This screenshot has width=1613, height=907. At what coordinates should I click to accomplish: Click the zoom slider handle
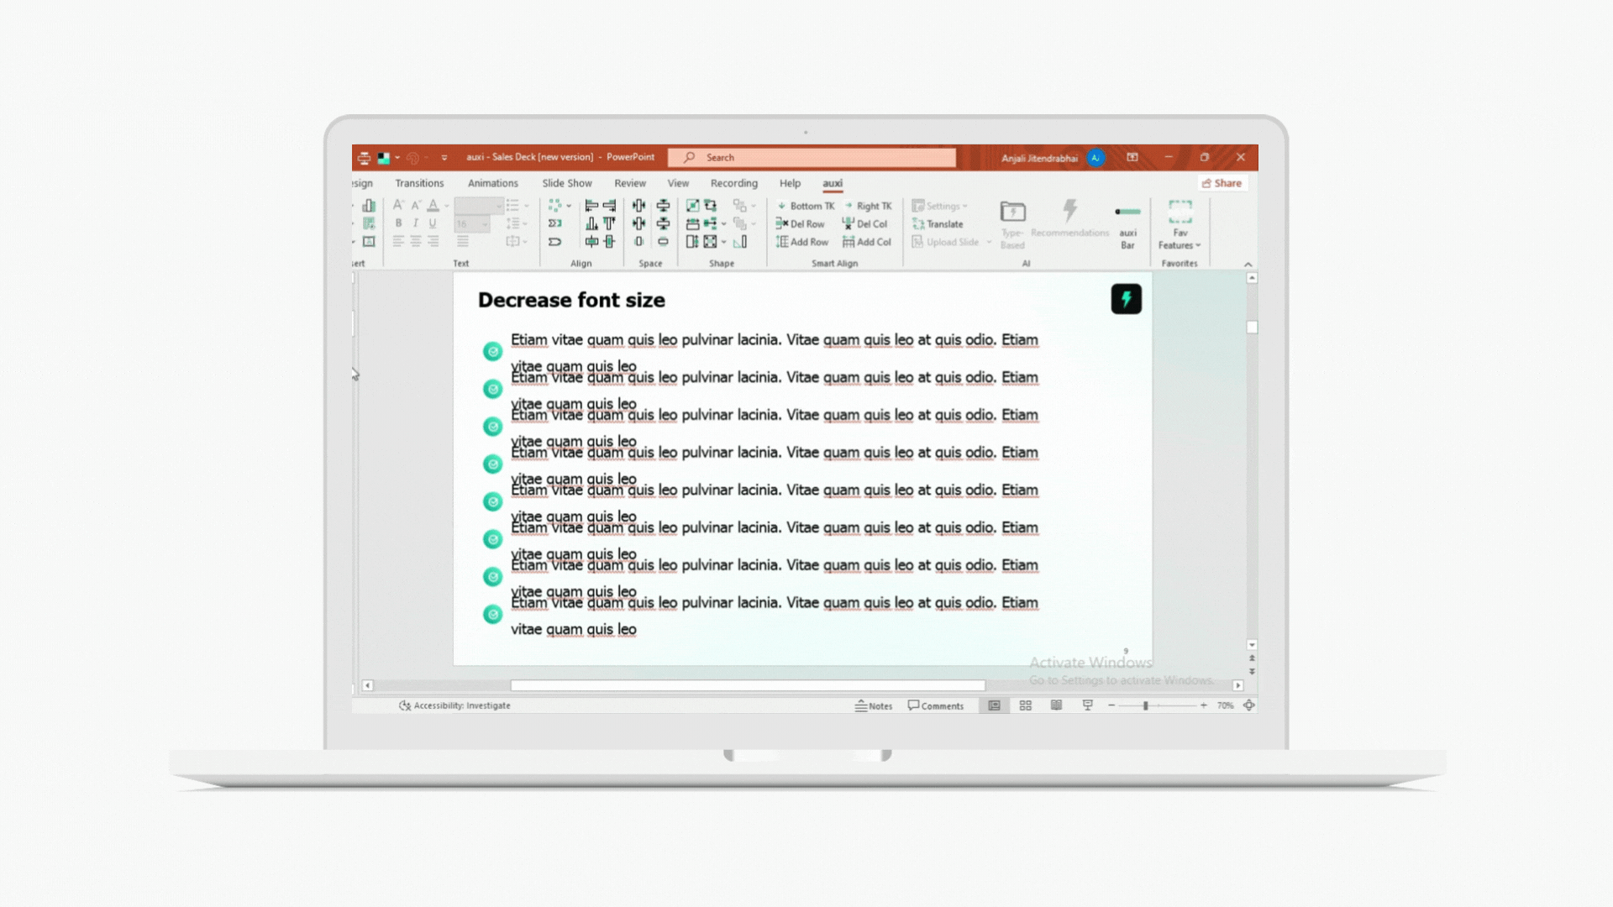click(1145, 705)
